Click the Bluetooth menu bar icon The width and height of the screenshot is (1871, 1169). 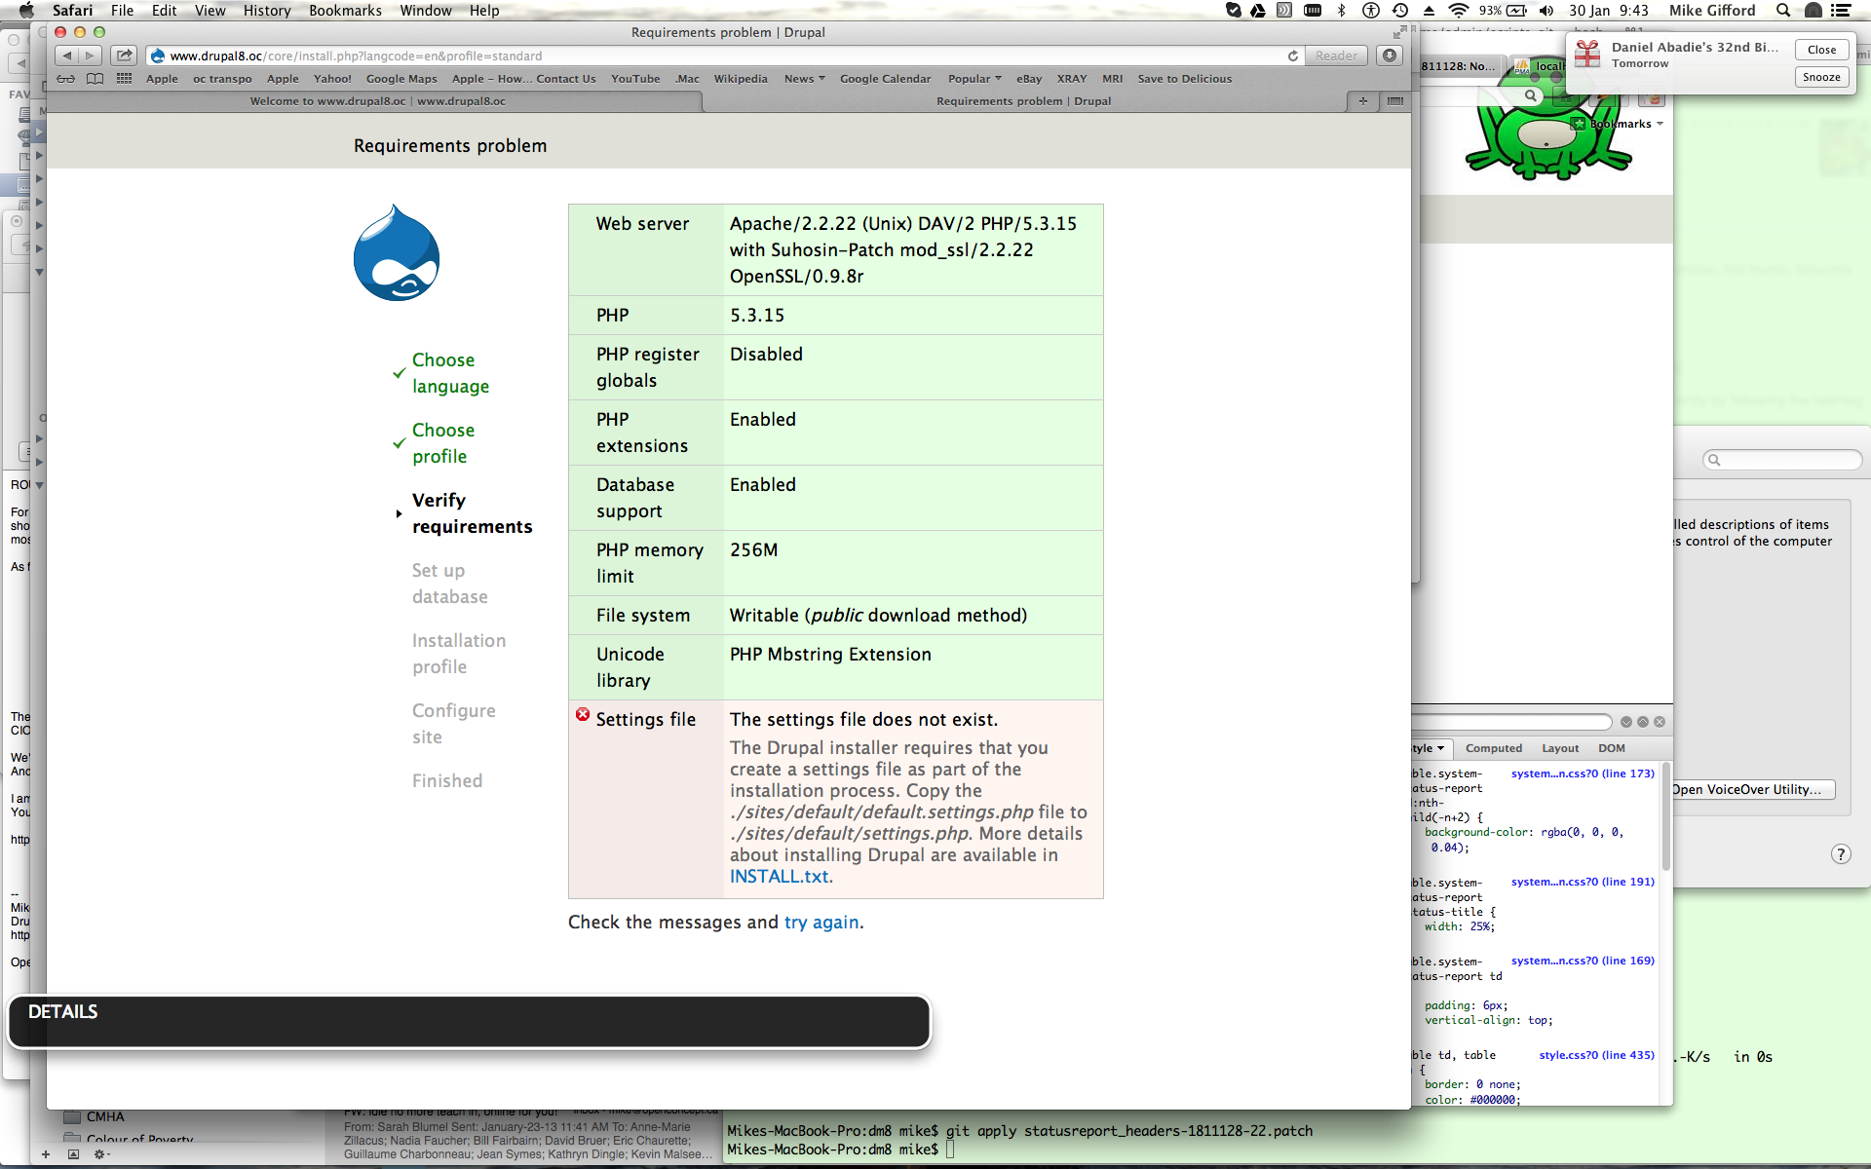pos(1341,11)
